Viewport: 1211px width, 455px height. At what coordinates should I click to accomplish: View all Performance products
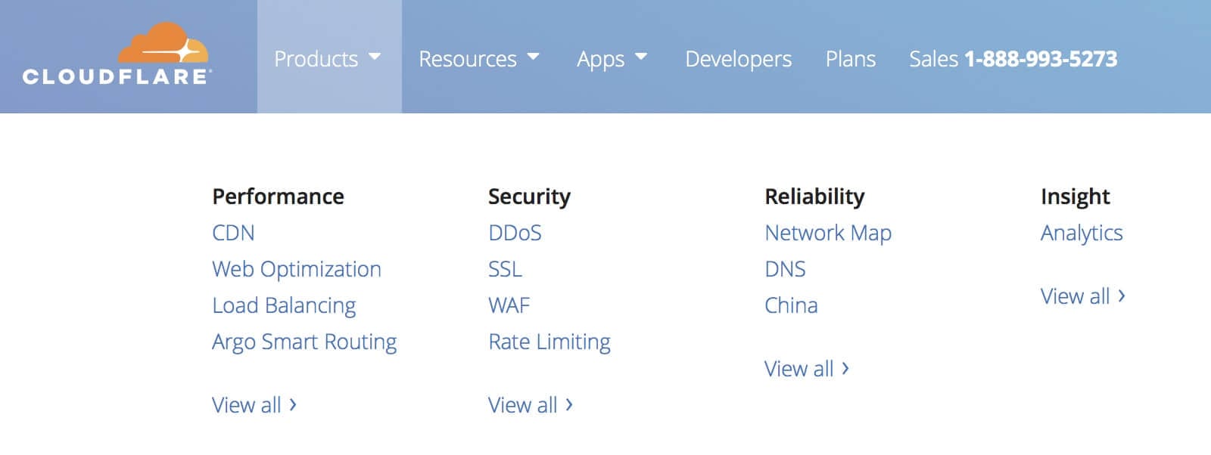[x=254, y=405]
